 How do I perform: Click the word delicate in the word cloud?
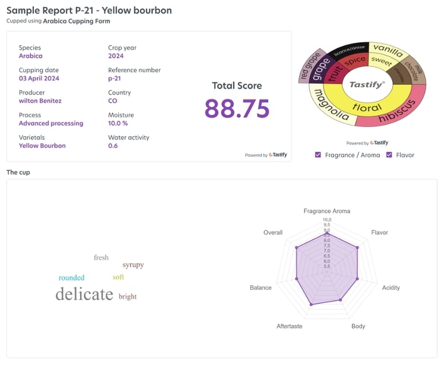(x=84, y=294)
